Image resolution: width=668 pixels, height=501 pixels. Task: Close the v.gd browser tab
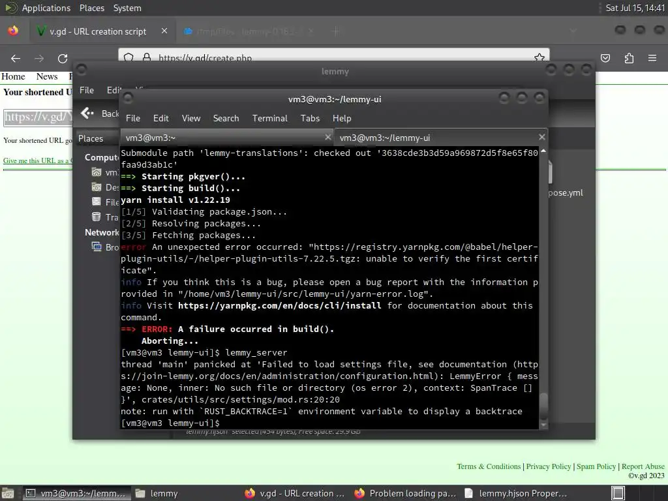tap(164, 31)
